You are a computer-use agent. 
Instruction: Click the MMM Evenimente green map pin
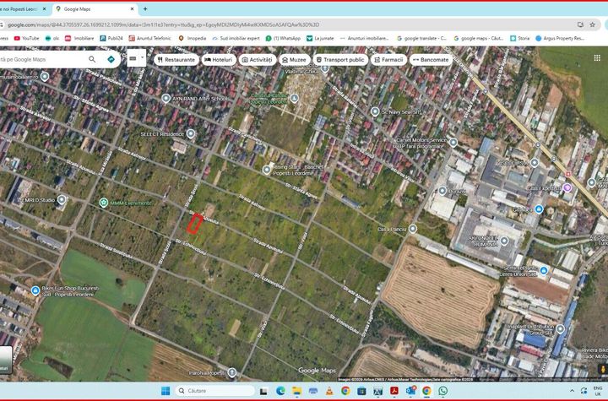104,203
